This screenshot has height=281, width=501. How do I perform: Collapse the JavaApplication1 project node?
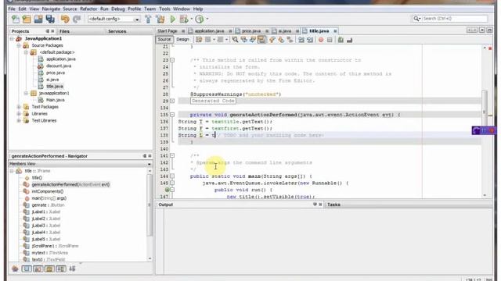pos(12,38)
